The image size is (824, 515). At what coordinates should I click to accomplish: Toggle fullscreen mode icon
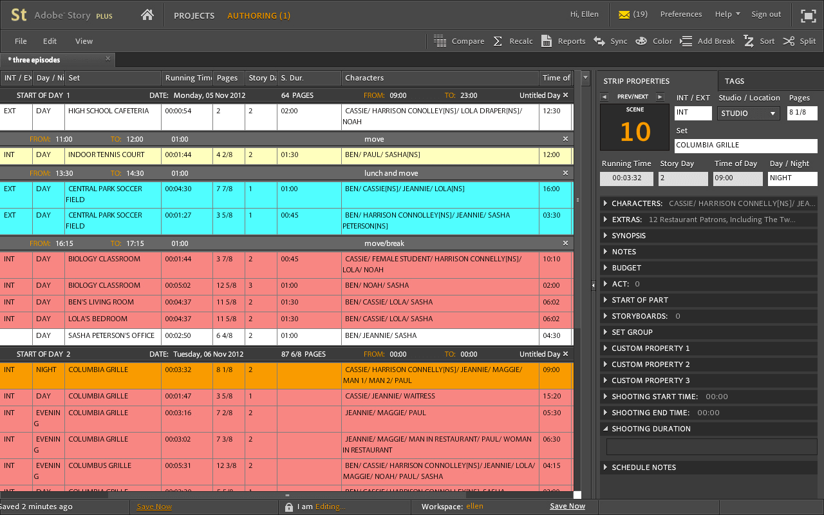tap(808, 15)
